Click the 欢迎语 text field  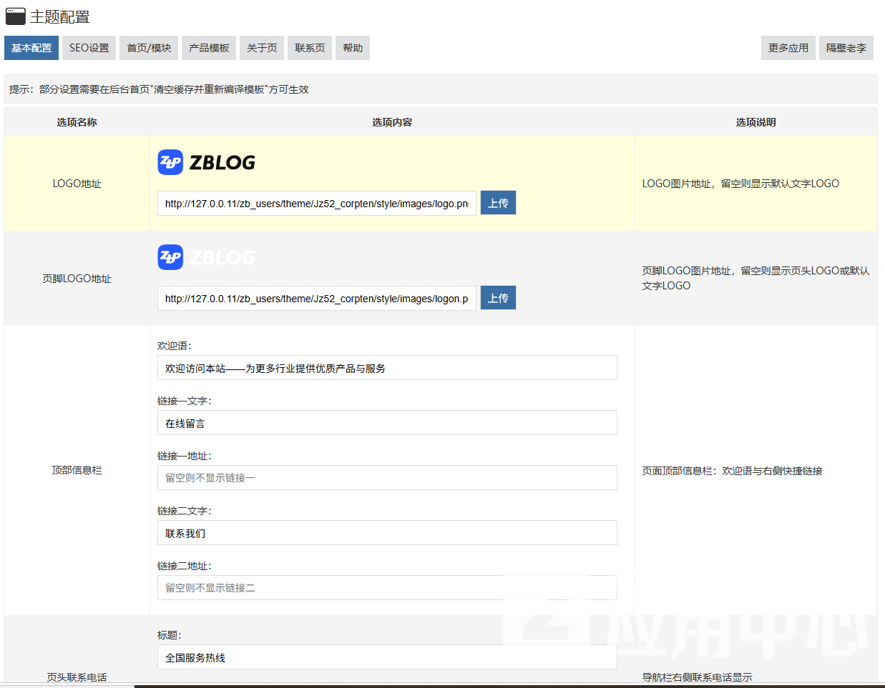click(387, 368)
